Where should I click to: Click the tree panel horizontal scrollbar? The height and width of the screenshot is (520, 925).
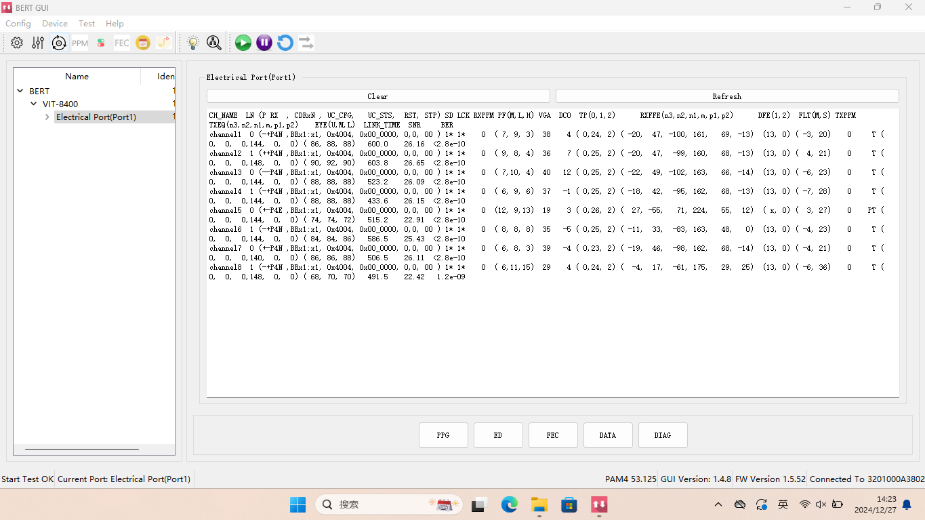81,449
